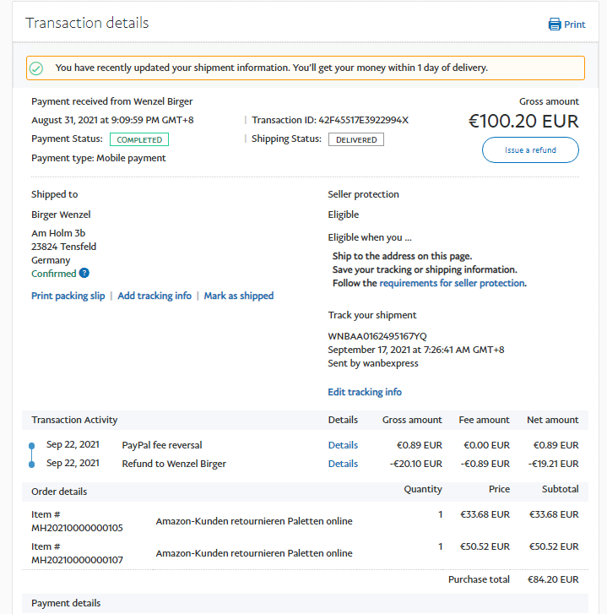607x614 pixels.
Task: Open the Print packing slip link
Action: click(x=68, y=296)
